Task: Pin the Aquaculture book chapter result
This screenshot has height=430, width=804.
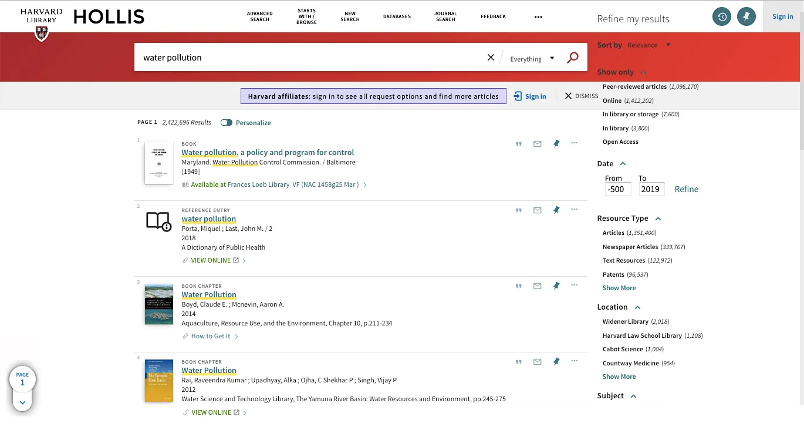Action: point(556,285)
